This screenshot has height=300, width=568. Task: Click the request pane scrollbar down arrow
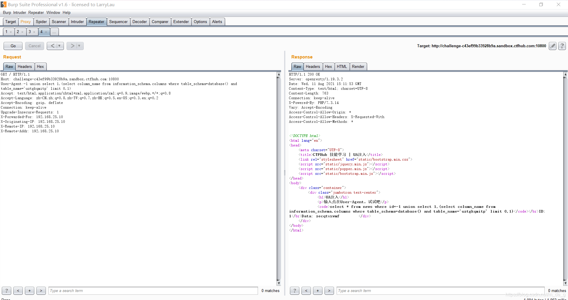coord(279,283)
